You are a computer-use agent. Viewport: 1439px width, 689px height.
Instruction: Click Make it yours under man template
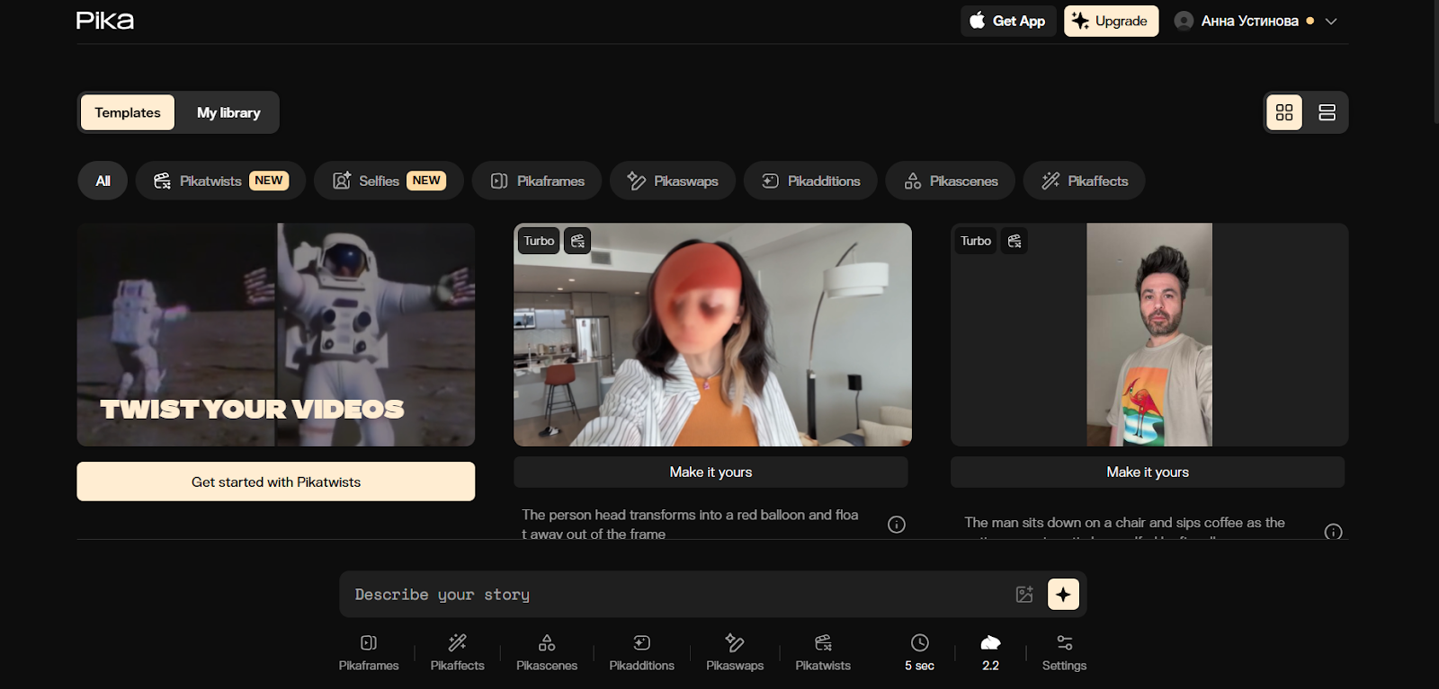[x=1148, y=472]
